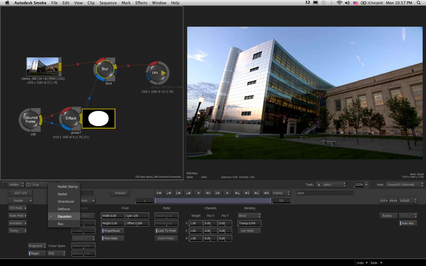Toggle the Proportional button
The width and height of the screenshot is (426, 266).
(112, 231)
